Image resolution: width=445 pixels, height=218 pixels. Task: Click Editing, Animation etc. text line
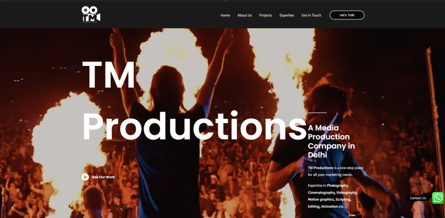tap(326, 206)
